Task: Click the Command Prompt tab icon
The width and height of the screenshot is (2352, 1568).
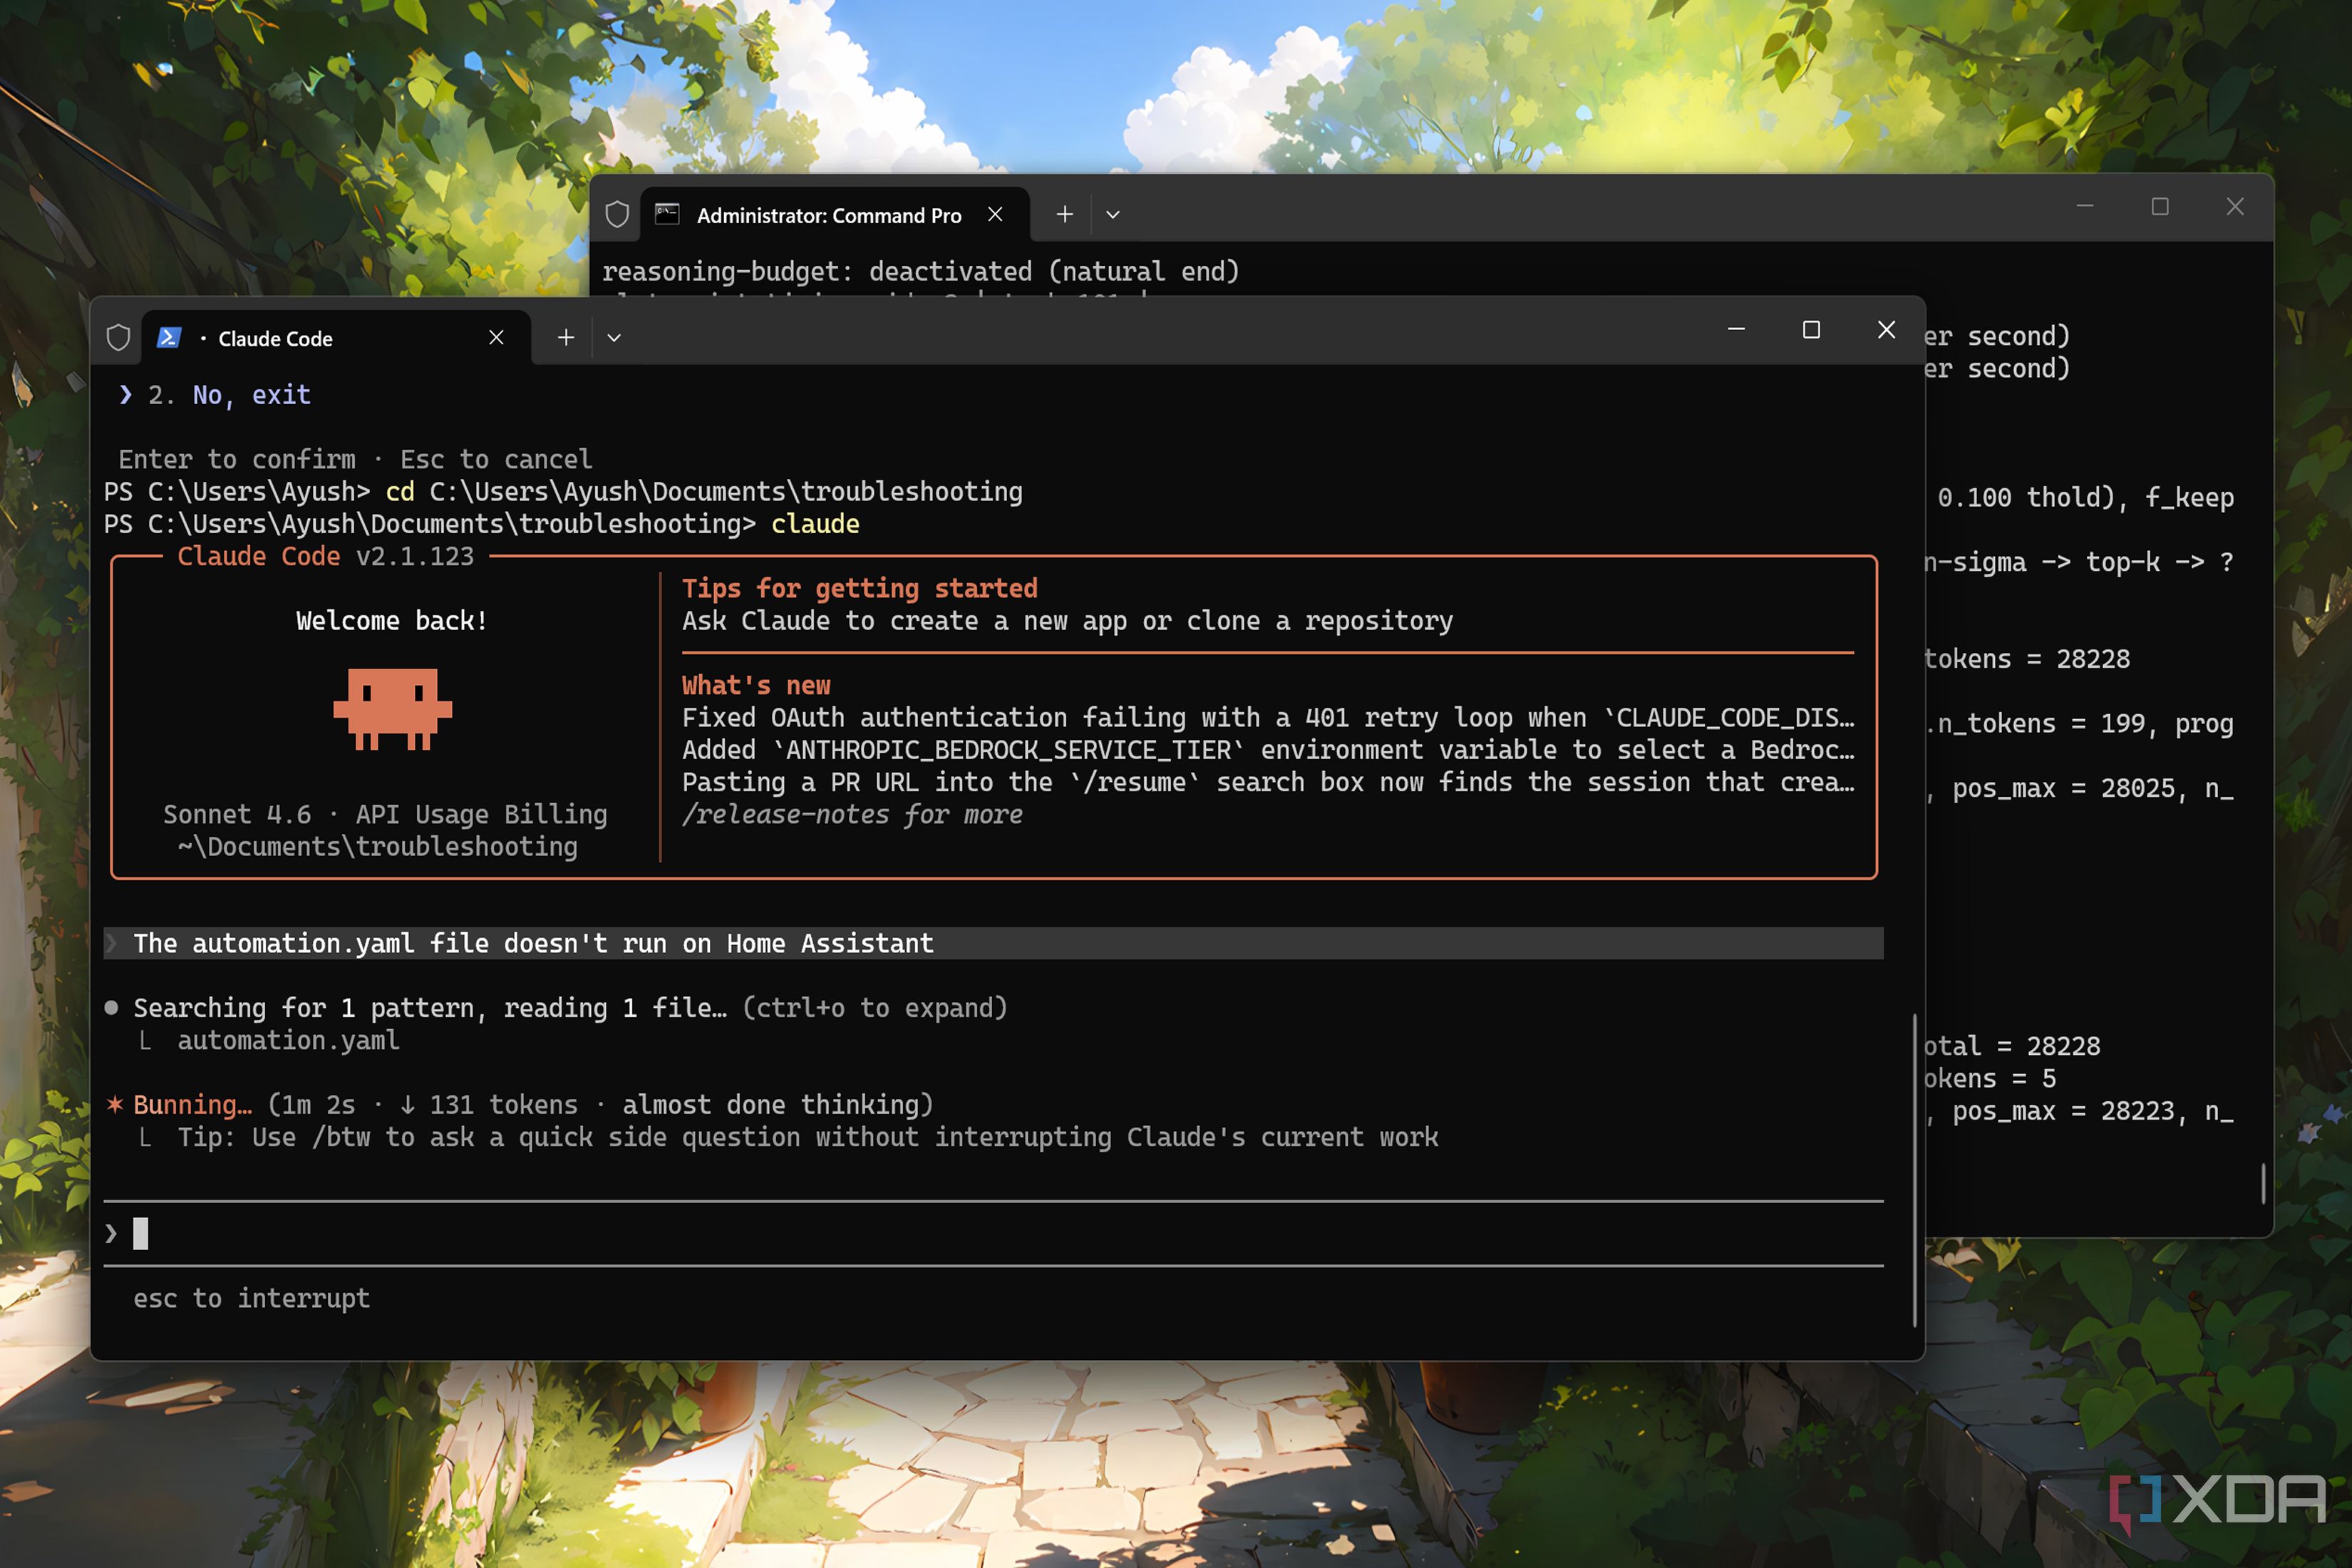Action: 667,214
